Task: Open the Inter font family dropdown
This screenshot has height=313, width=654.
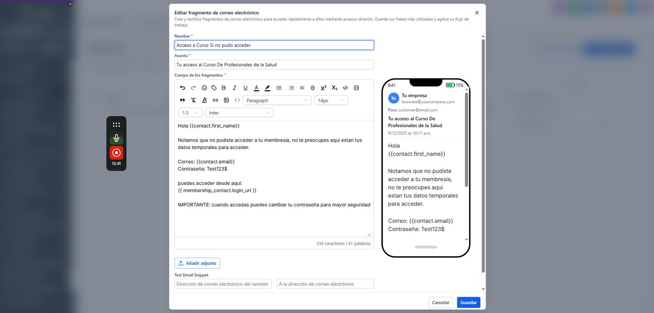Action: coord(239,113)
